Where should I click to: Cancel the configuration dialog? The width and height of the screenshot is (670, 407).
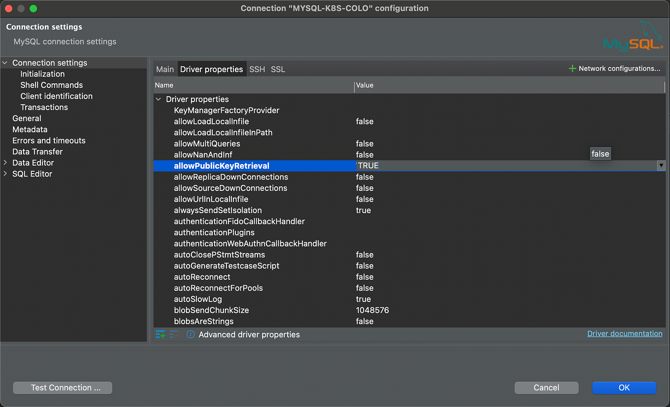[546, 388]
